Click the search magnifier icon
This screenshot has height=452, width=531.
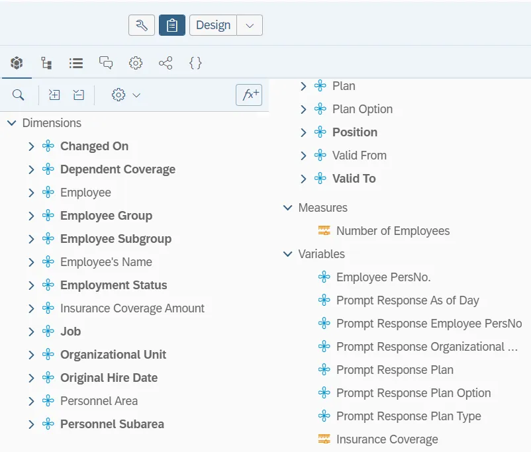19,95
